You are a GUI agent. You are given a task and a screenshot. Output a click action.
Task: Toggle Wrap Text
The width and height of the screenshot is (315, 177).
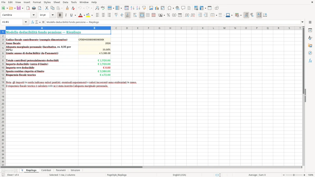[135, 15]
